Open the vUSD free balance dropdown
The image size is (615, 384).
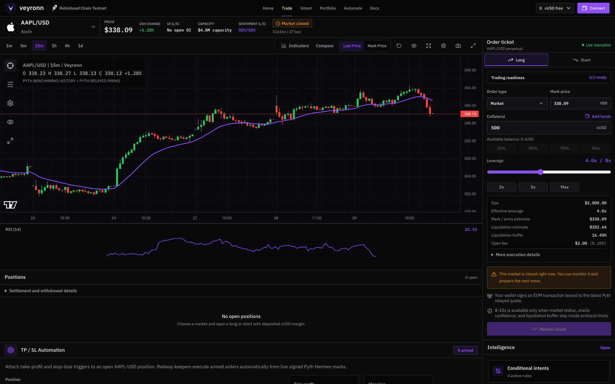555,8
